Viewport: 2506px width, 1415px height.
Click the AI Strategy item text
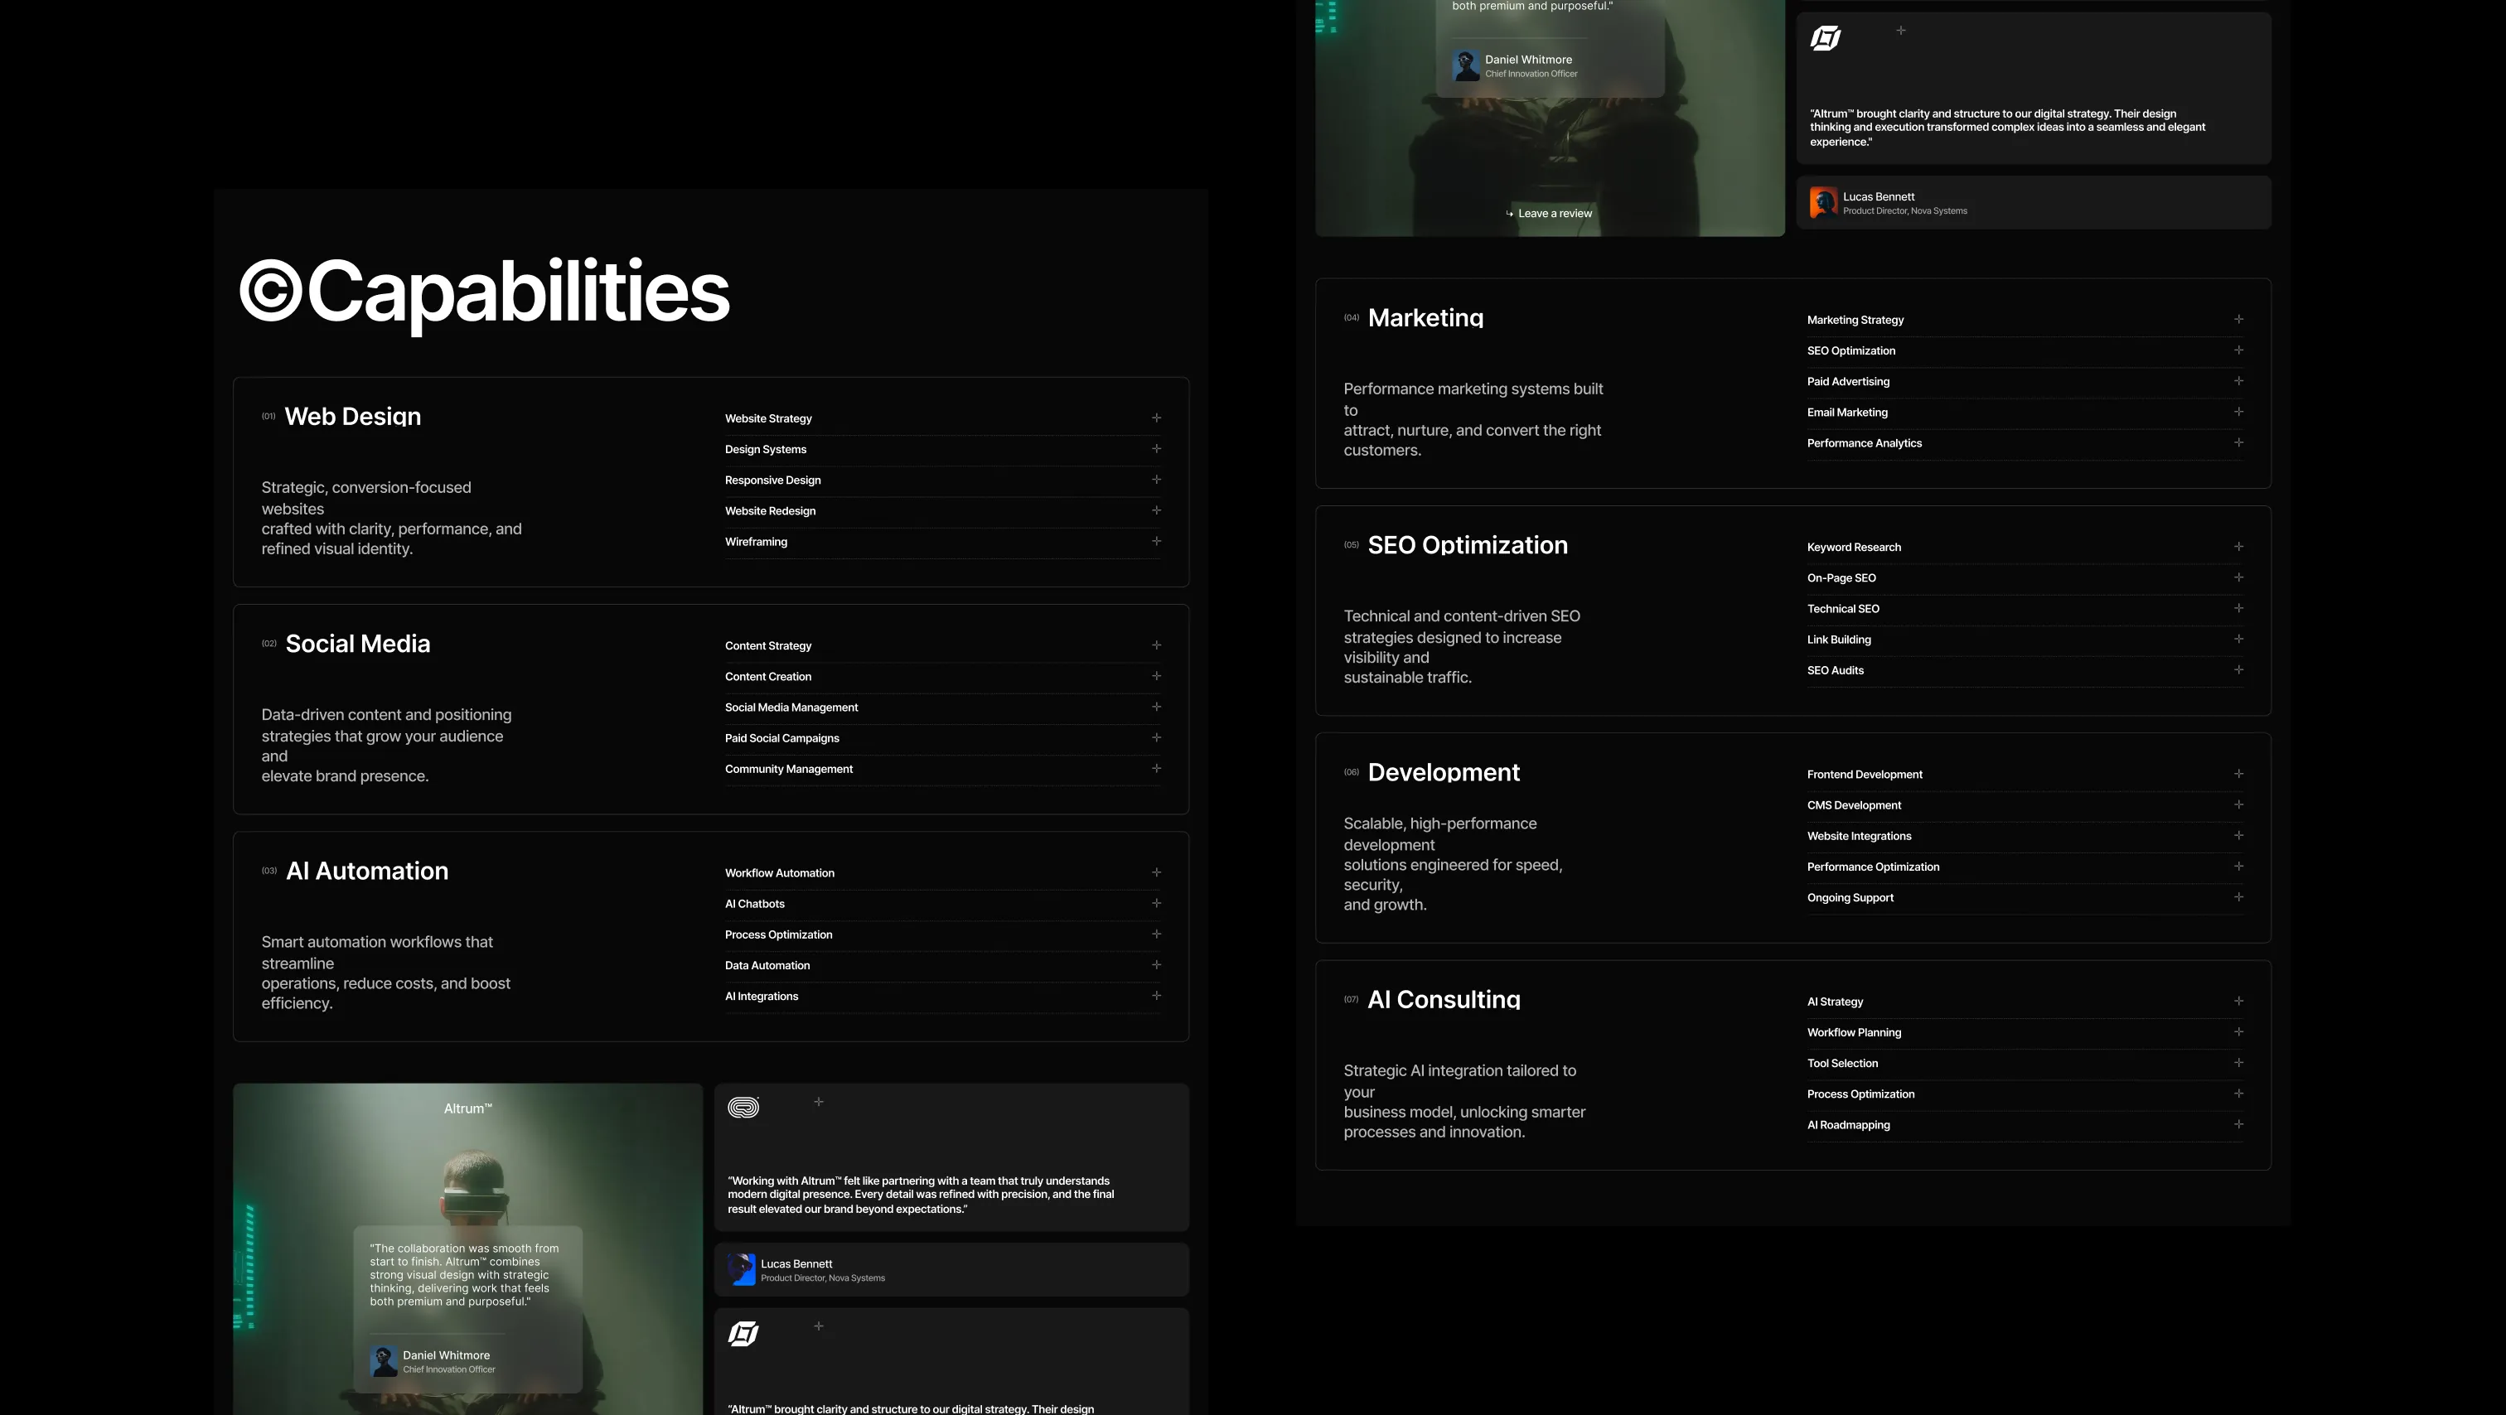1835,1002
